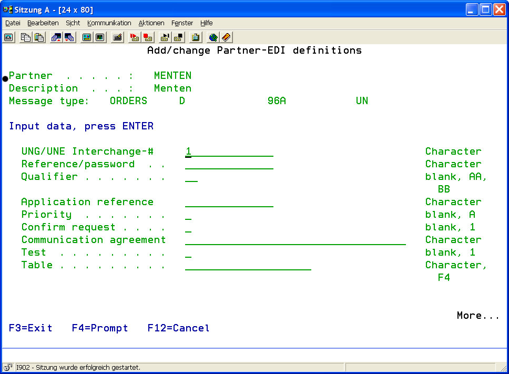Screen dimensions: 509x374
Task: Click F4=Prompt function key label
Action: point(100,328)
